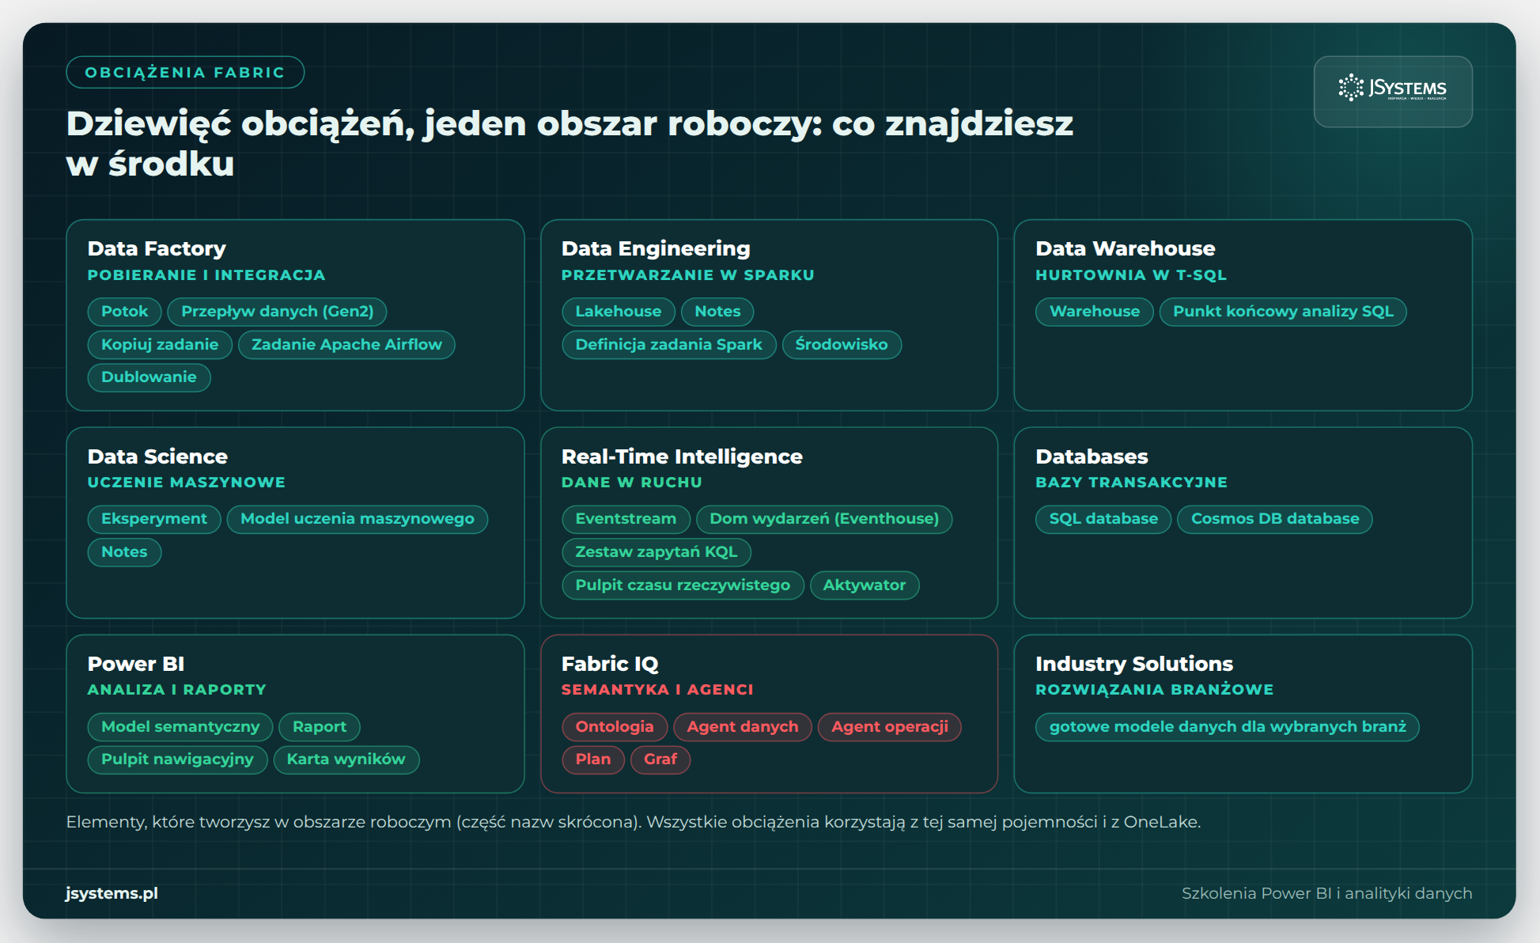Click the Real-Time Intelligence card heading
1540x943 pixels.
tap(682, 456)
